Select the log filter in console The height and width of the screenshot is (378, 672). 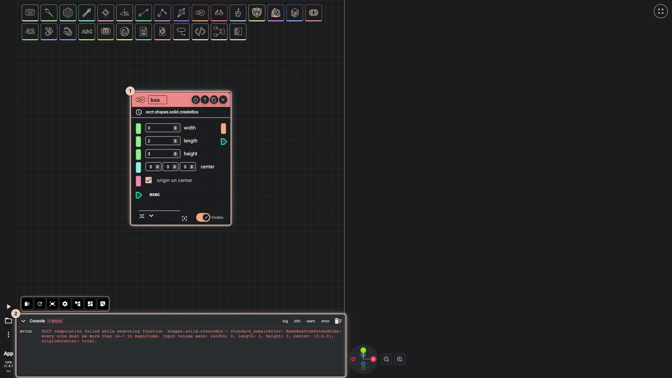pyautogui.click(x=285, y=321)
